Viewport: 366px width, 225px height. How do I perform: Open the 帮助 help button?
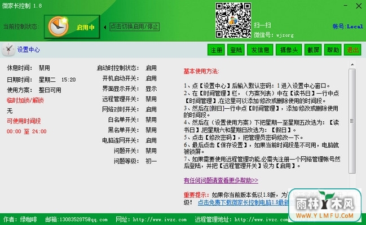pos(333,50)
